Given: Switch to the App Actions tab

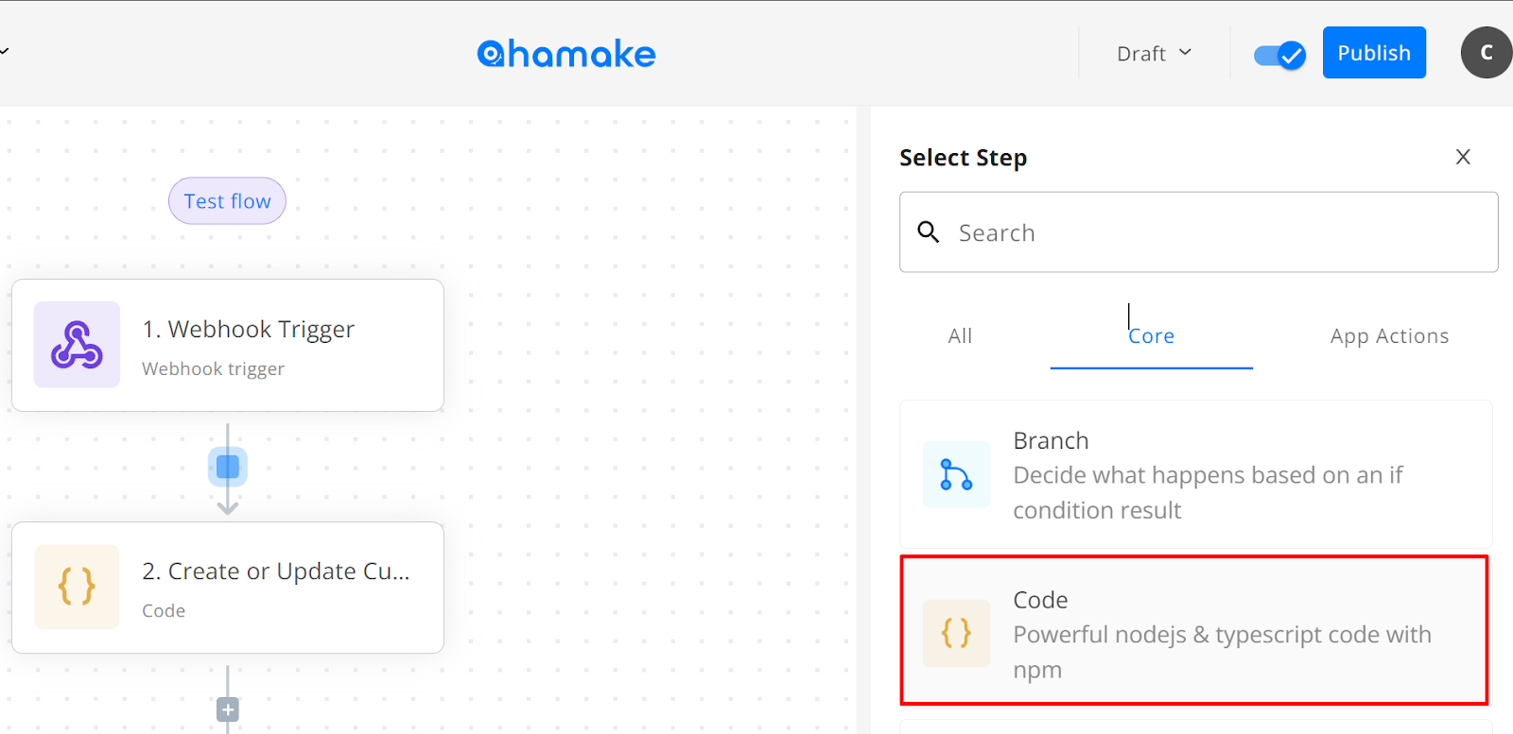Looking at the screenshot, I should [x=1389, y=336].
